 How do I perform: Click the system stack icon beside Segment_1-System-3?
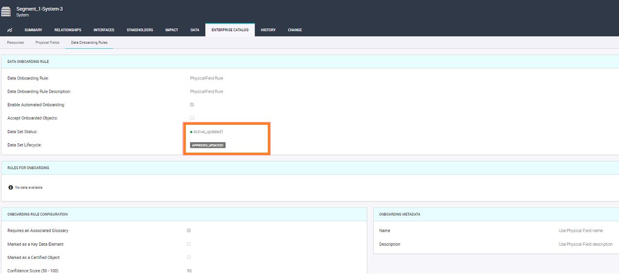pyautogui.click(x=6, y=12)
